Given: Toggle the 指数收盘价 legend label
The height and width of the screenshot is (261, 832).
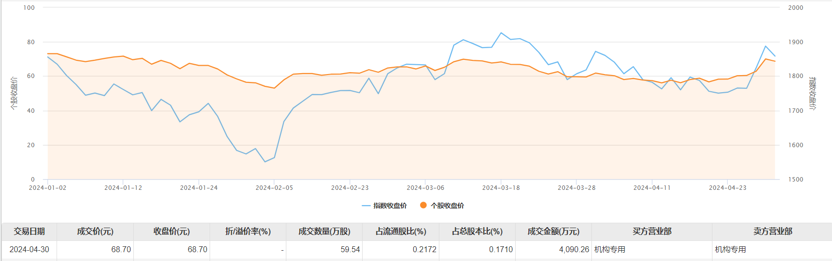Looking at the screenshot, I should coord(390,206).
